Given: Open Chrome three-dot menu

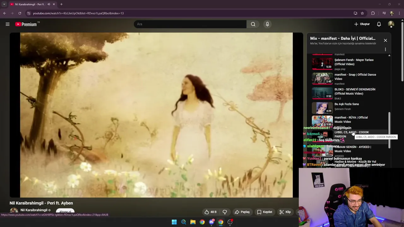Looking at the screenshot, I should pyautogui.click(x=400, y=13).
